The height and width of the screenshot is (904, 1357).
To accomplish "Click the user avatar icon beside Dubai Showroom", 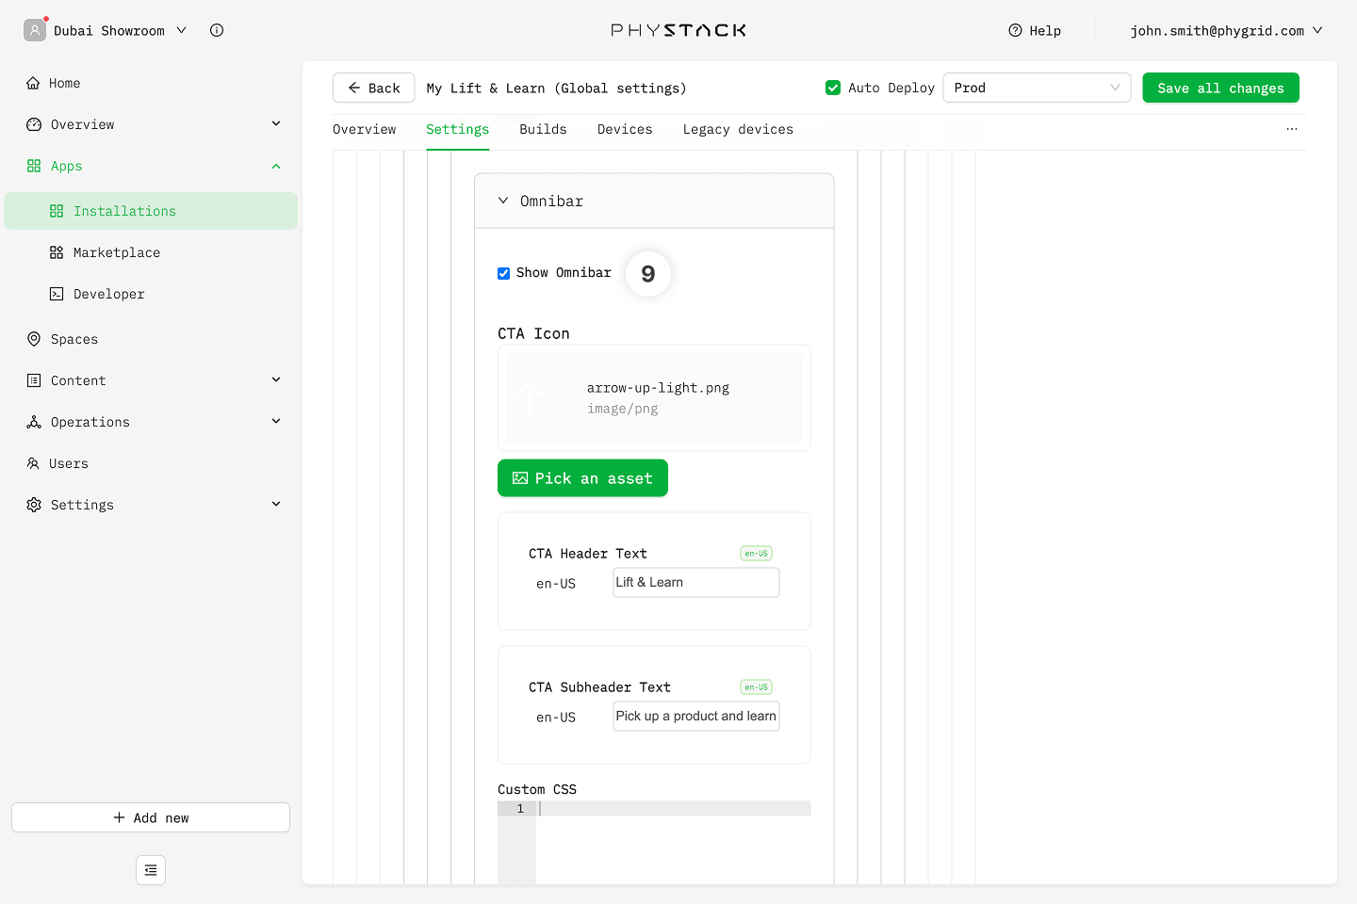I will (x=35, y=30).
